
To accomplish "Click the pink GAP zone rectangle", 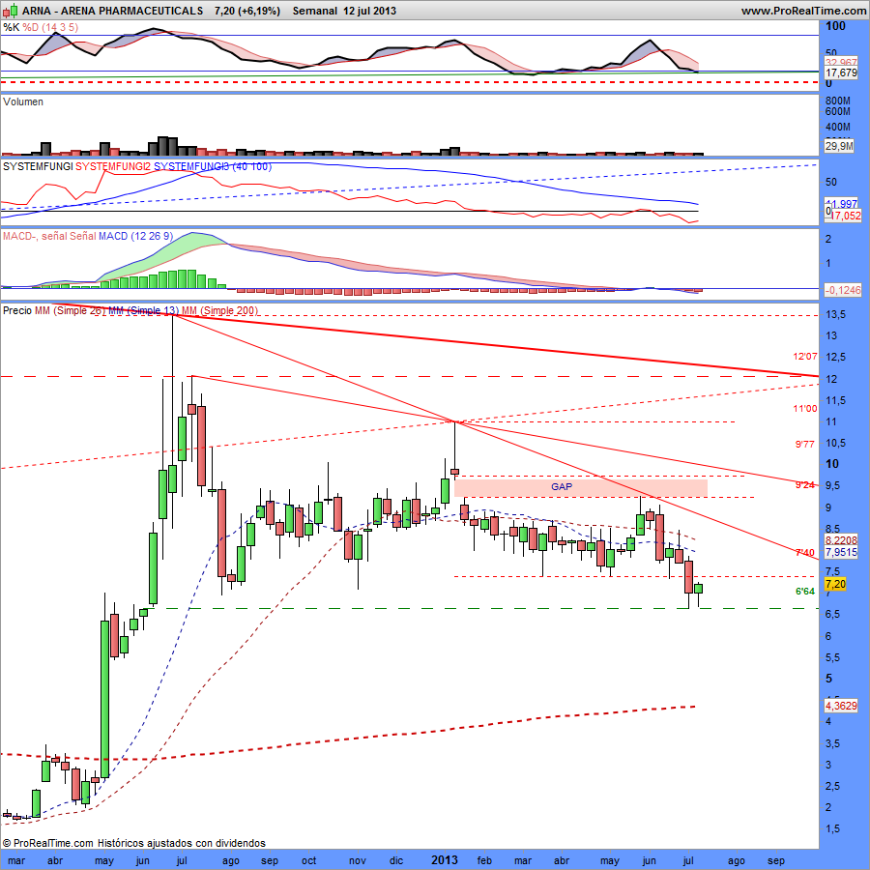I will click(581, 487).
